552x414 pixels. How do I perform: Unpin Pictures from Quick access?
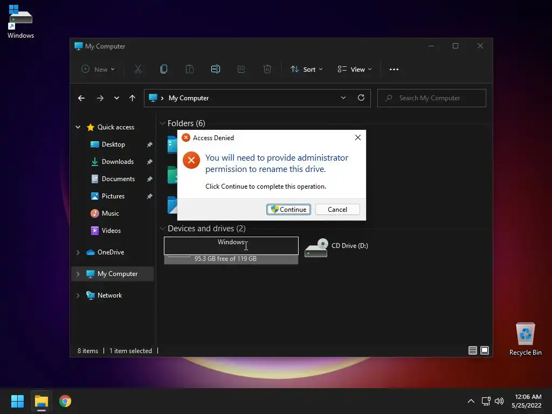tap(150, 196)
